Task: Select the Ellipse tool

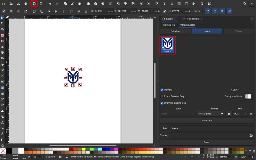Action: point(2,41)
